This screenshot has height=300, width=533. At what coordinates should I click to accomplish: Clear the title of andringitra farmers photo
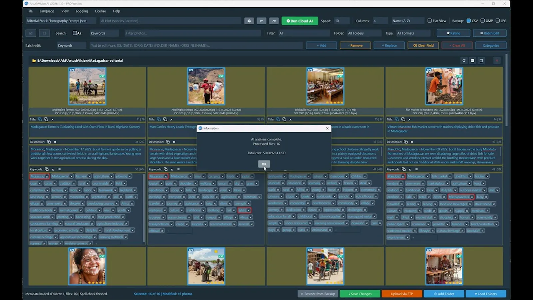click(x=52, y=119)
